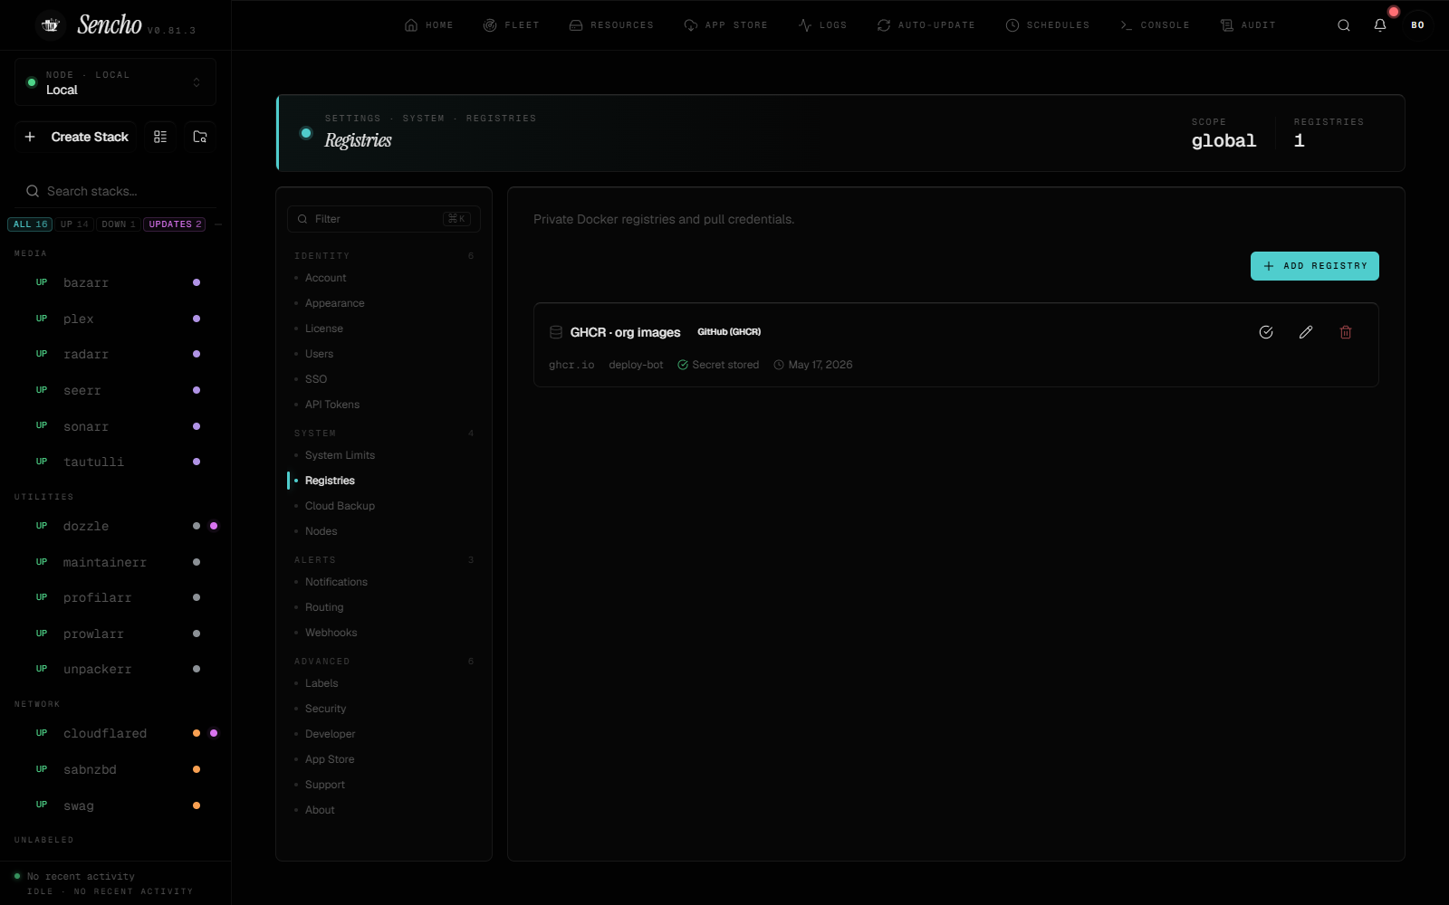The height and width of the screenshot is (905, 1449).
Task: Select the cloudflared stack
Action: click(115, 734)
